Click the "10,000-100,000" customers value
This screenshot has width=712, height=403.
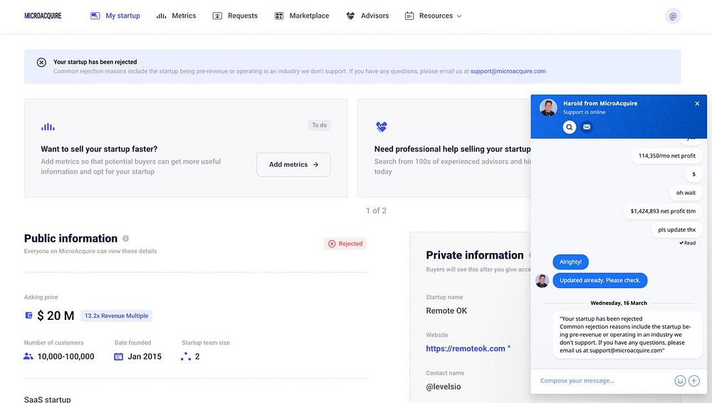66,357
